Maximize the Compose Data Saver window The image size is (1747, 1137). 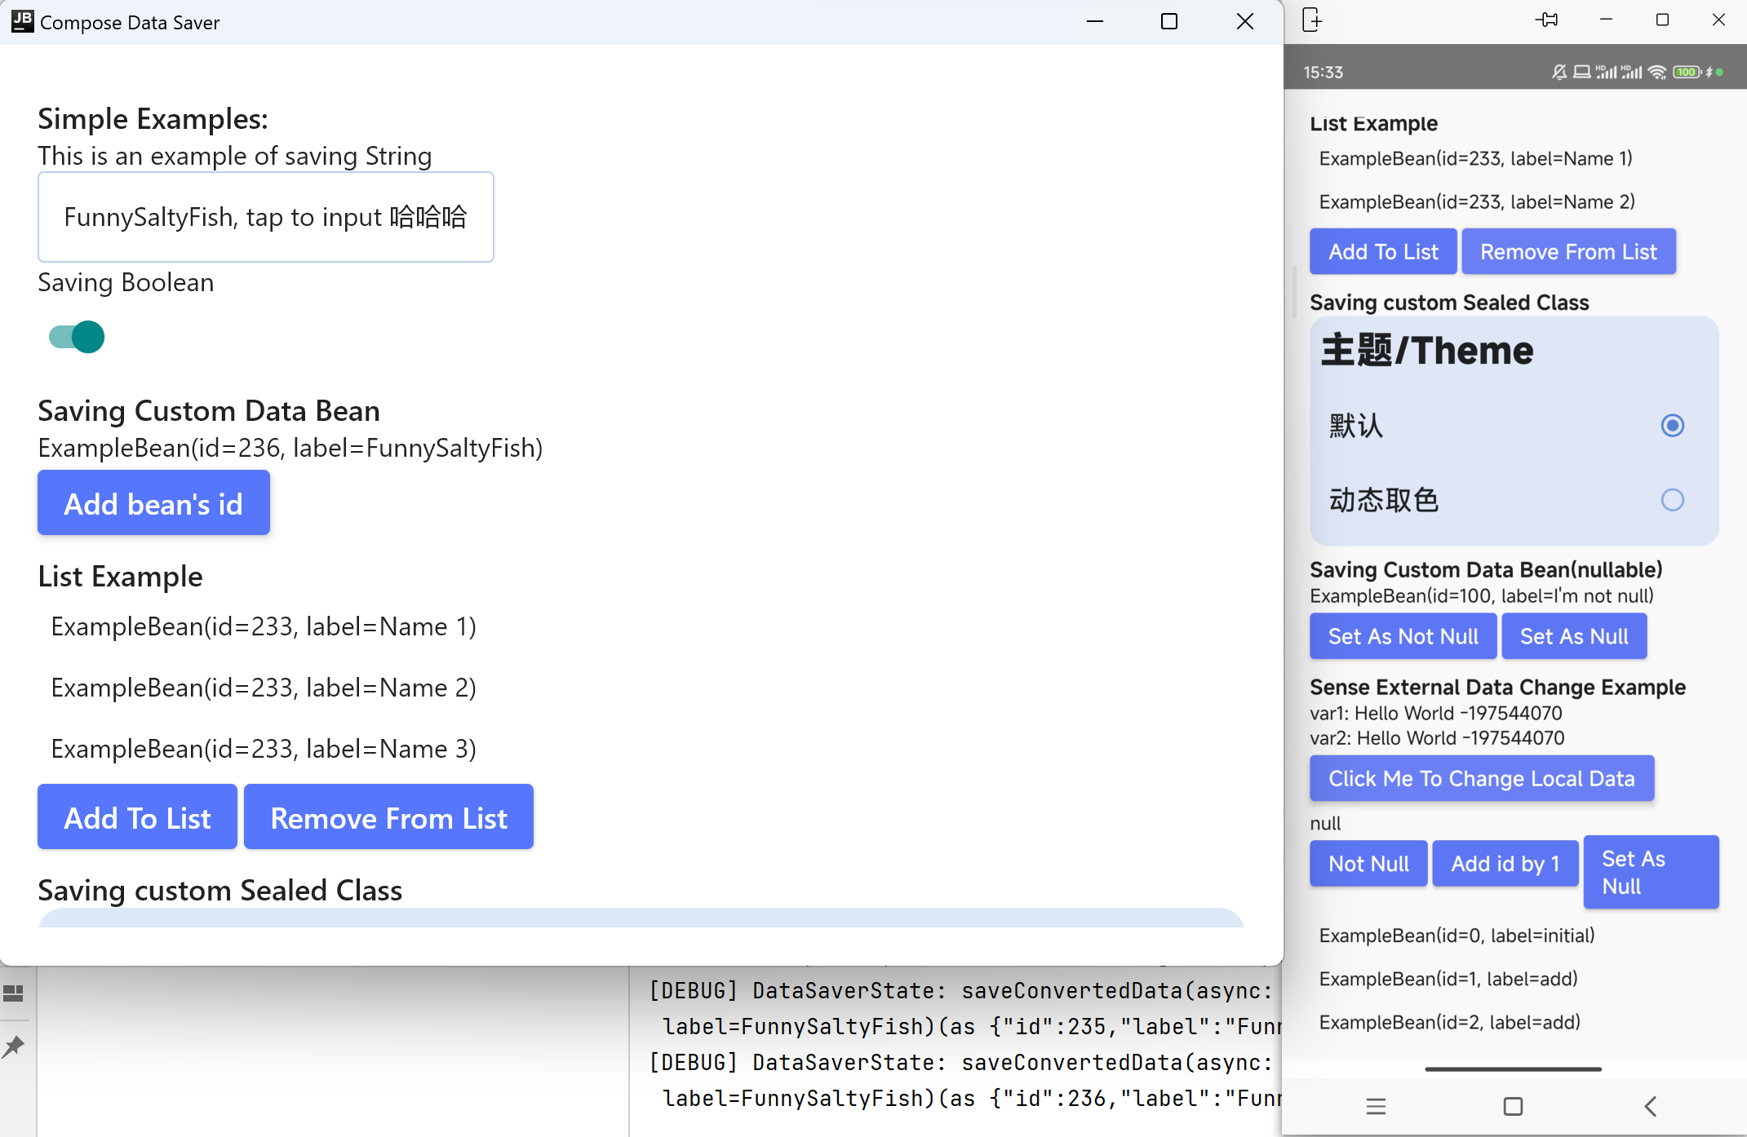pyautogui.click(x=1168, y=22)
